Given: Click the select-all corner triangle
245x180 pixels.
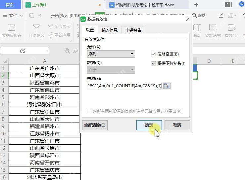Looking at the screenshot, I should point(5,61).
